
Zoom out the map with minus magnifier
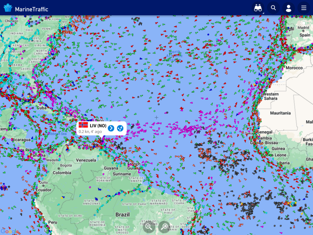point(148,227)
